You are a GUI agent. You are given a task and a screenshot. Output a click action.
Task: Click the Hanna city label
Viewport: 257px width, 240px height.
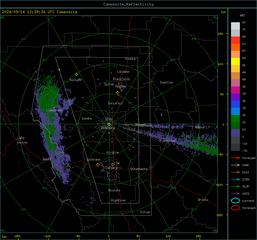pyautogui.click(x=200, y=127)
